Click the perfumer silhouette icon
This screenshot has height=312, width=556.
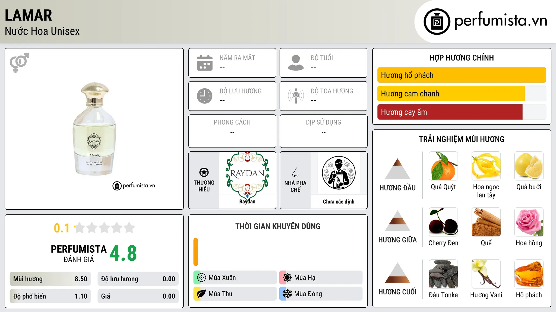pos(339,173)
